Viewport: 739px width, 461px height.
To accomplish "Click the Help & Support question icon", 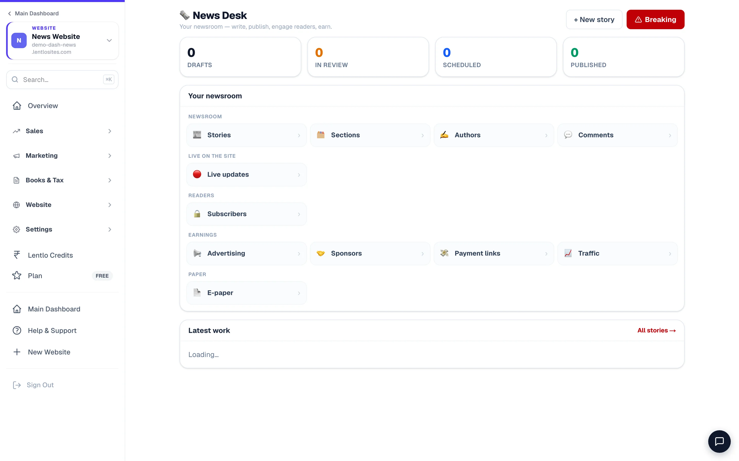I will pos(17,330).
